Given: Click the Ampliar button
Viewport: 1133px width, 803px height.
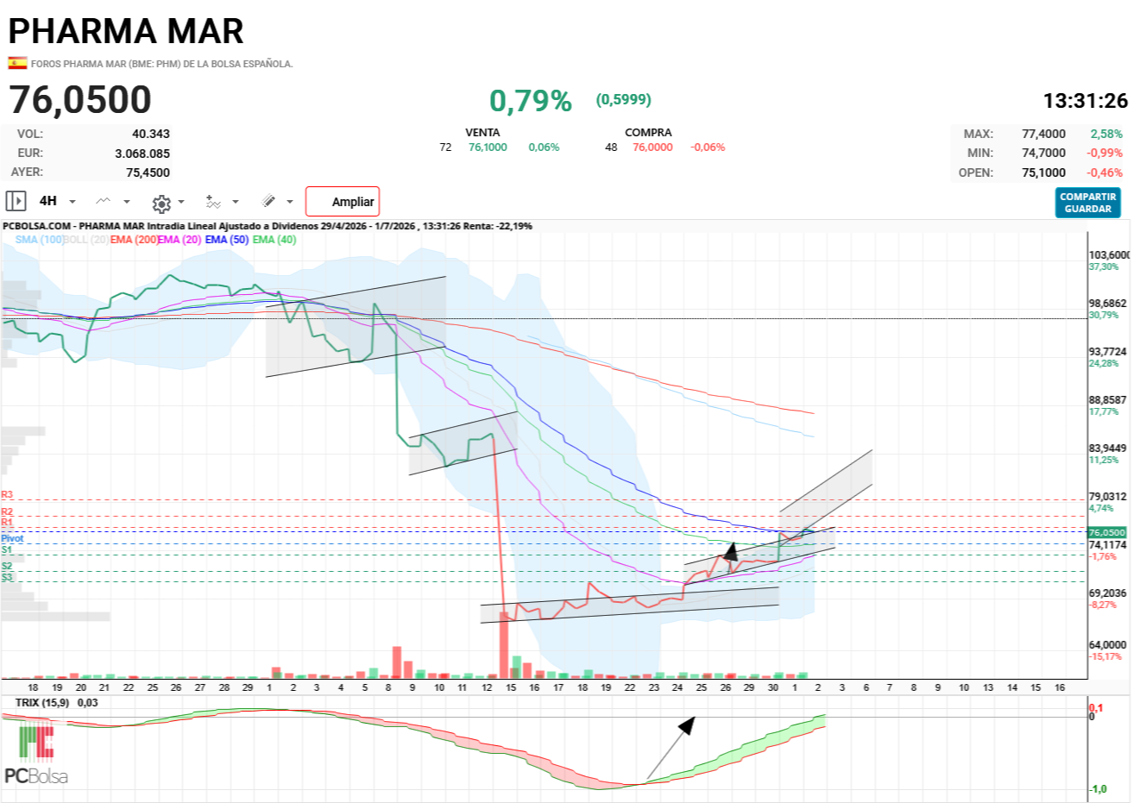Looking at the screenshot, I should tap(343, 202).
